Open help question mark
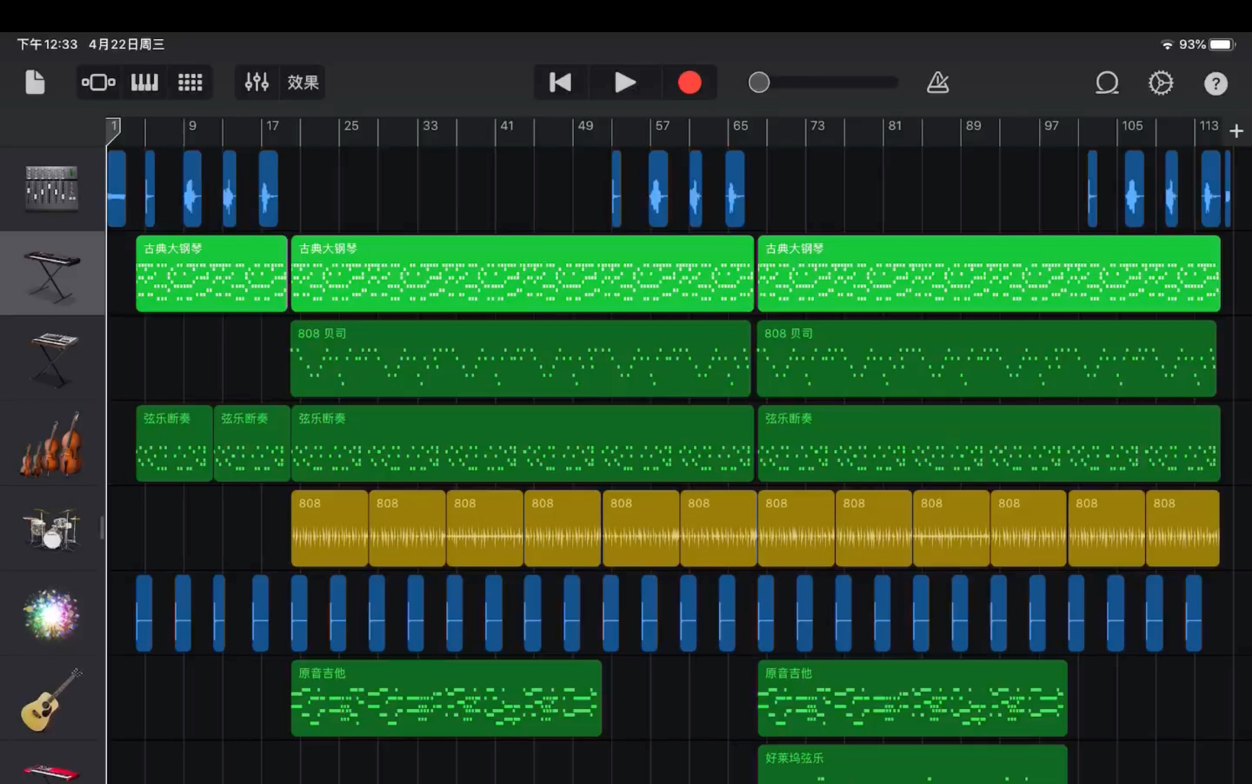Screen dimensions: 1252x784 pyautogui.click(x=1216, y=84)
